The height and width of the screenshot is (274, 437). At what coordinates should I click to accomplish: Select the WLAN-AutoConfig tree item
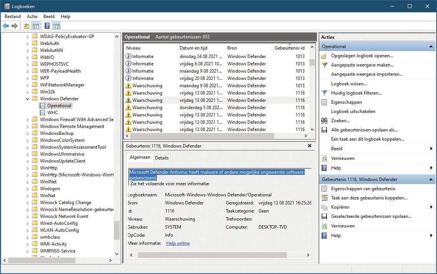pos(59,230)
